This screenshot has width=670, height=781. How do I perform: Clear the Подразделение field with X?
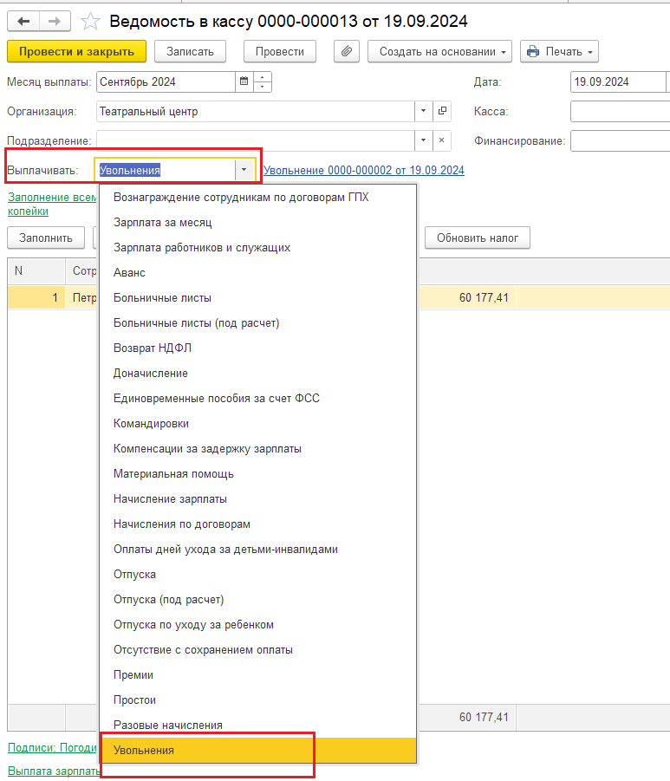(x=442, y=140)
